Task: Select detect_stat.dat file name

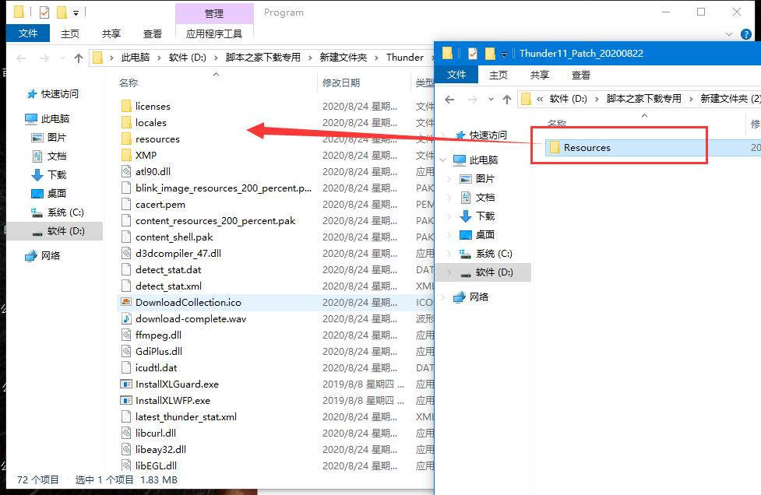Action: (x=168, y=269)
